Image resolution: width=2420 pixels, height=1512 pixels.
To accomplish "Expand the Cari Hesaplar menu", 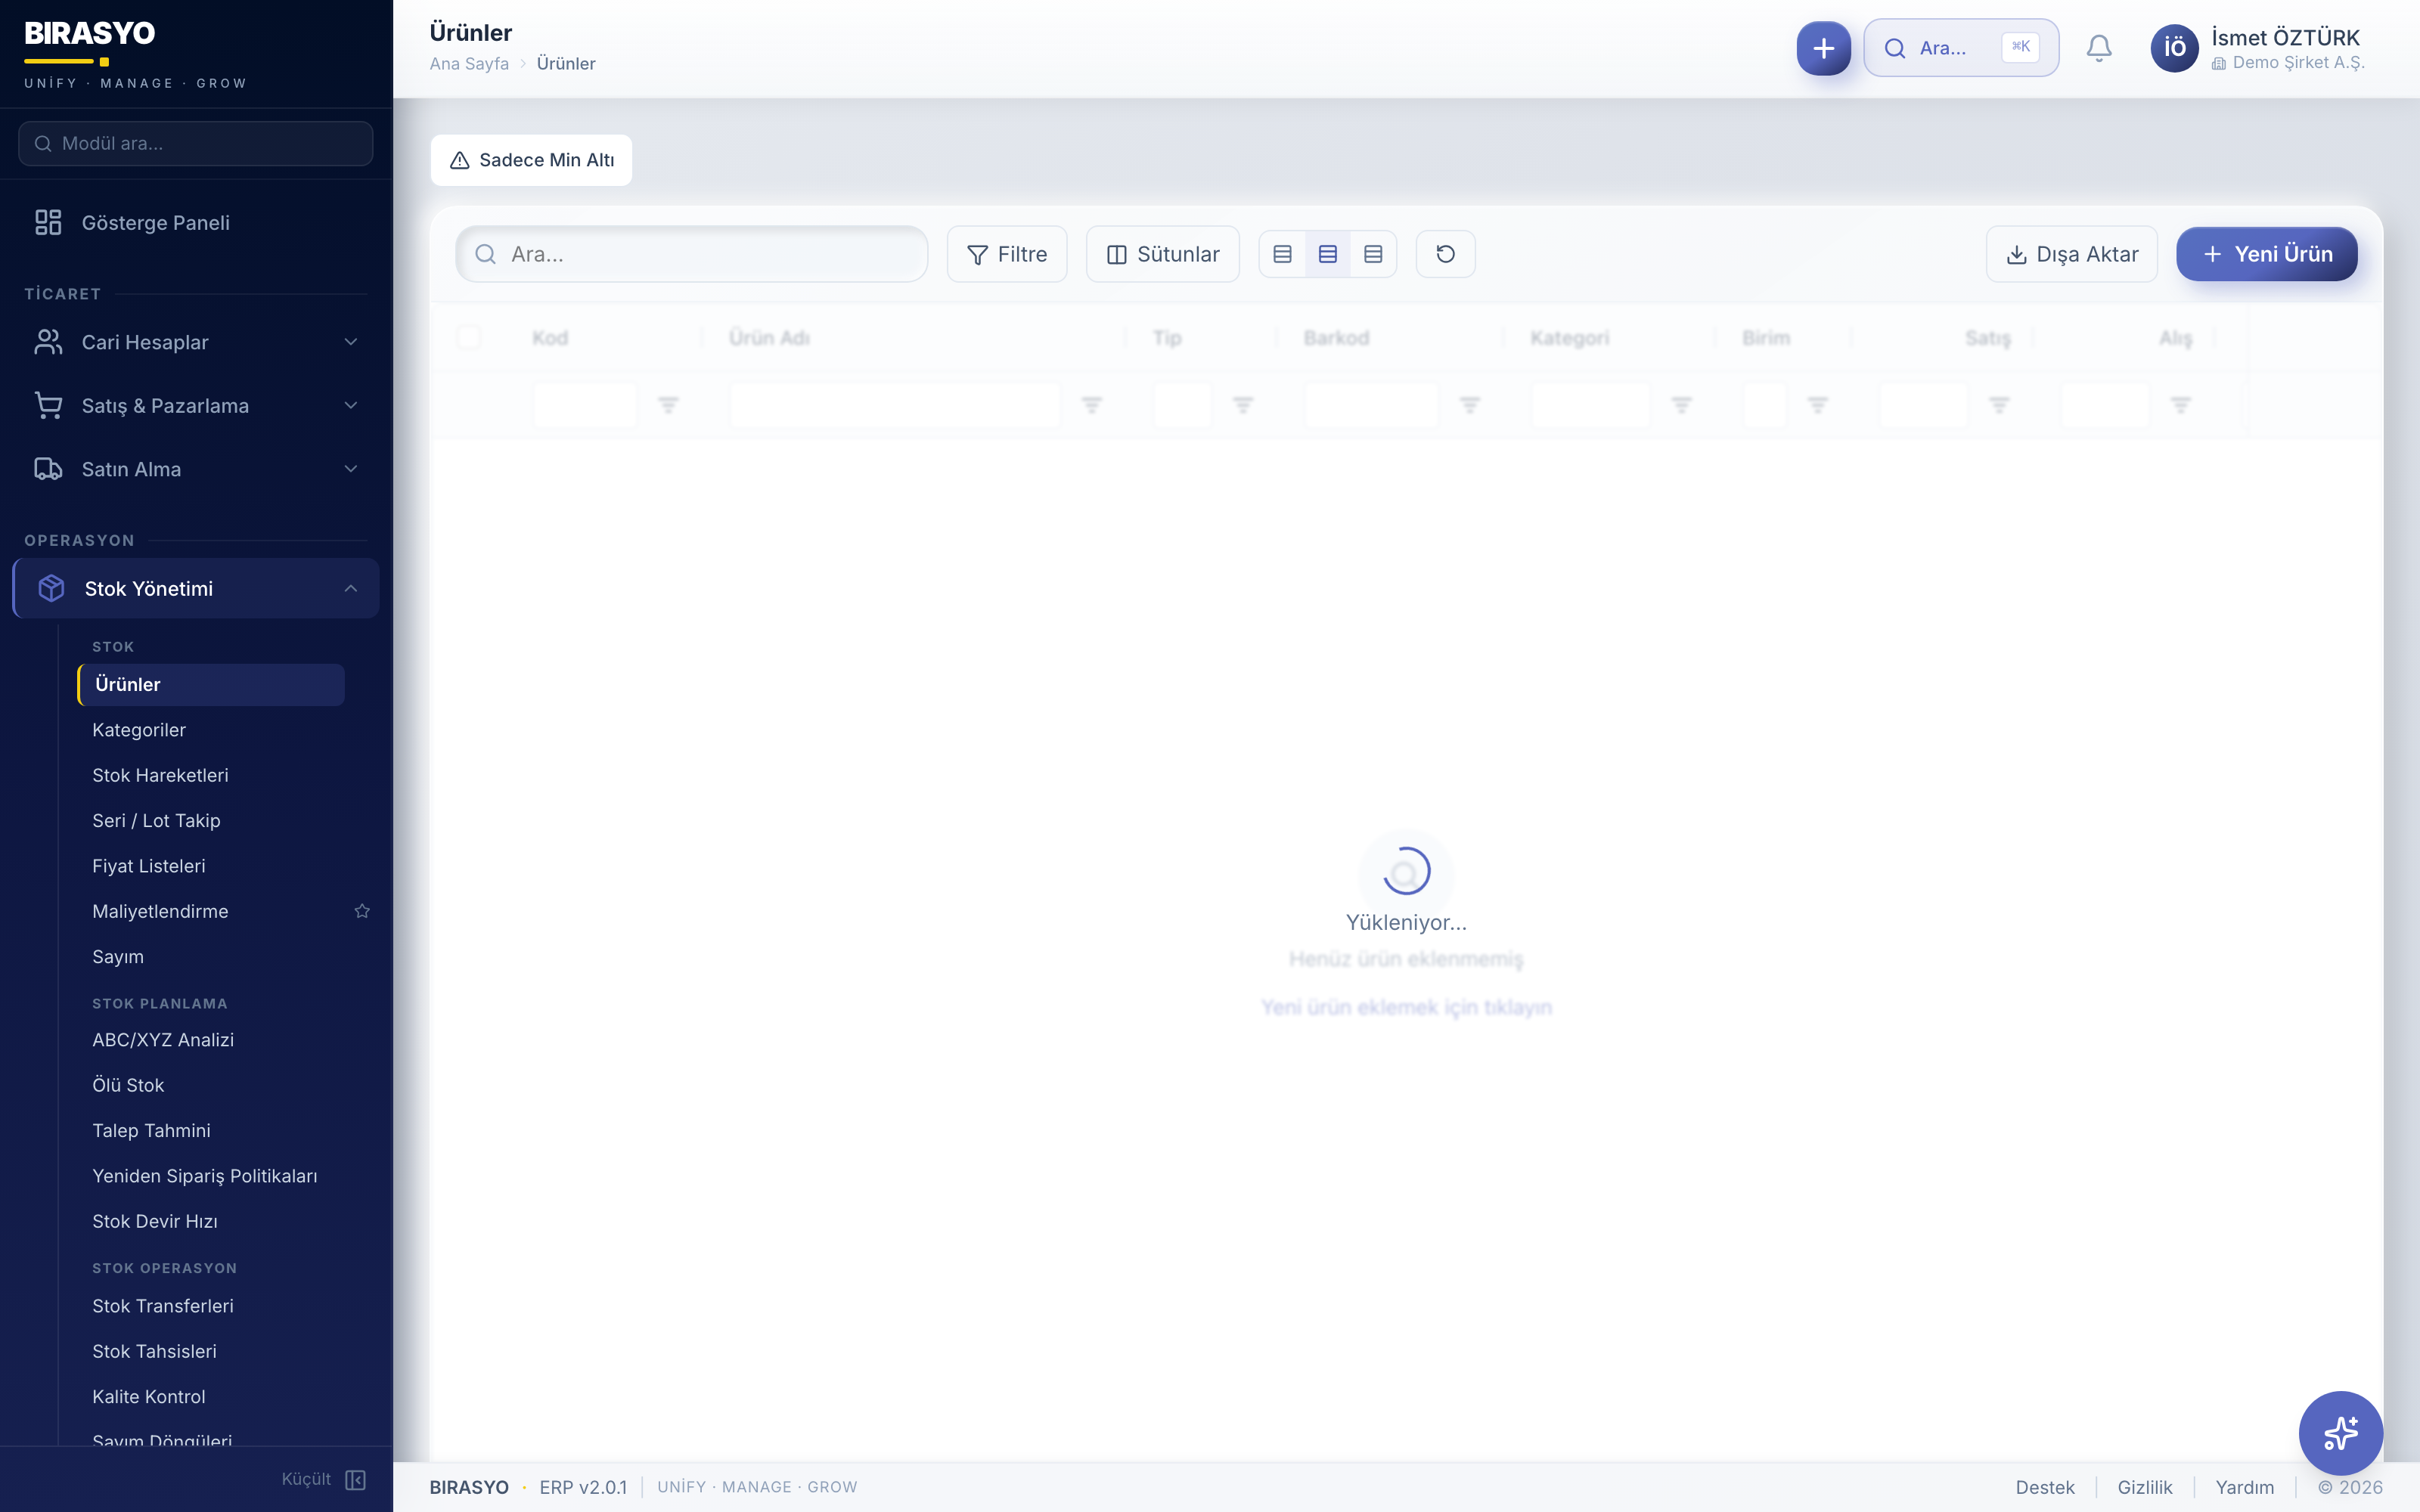I will click(x=195, y=342).
